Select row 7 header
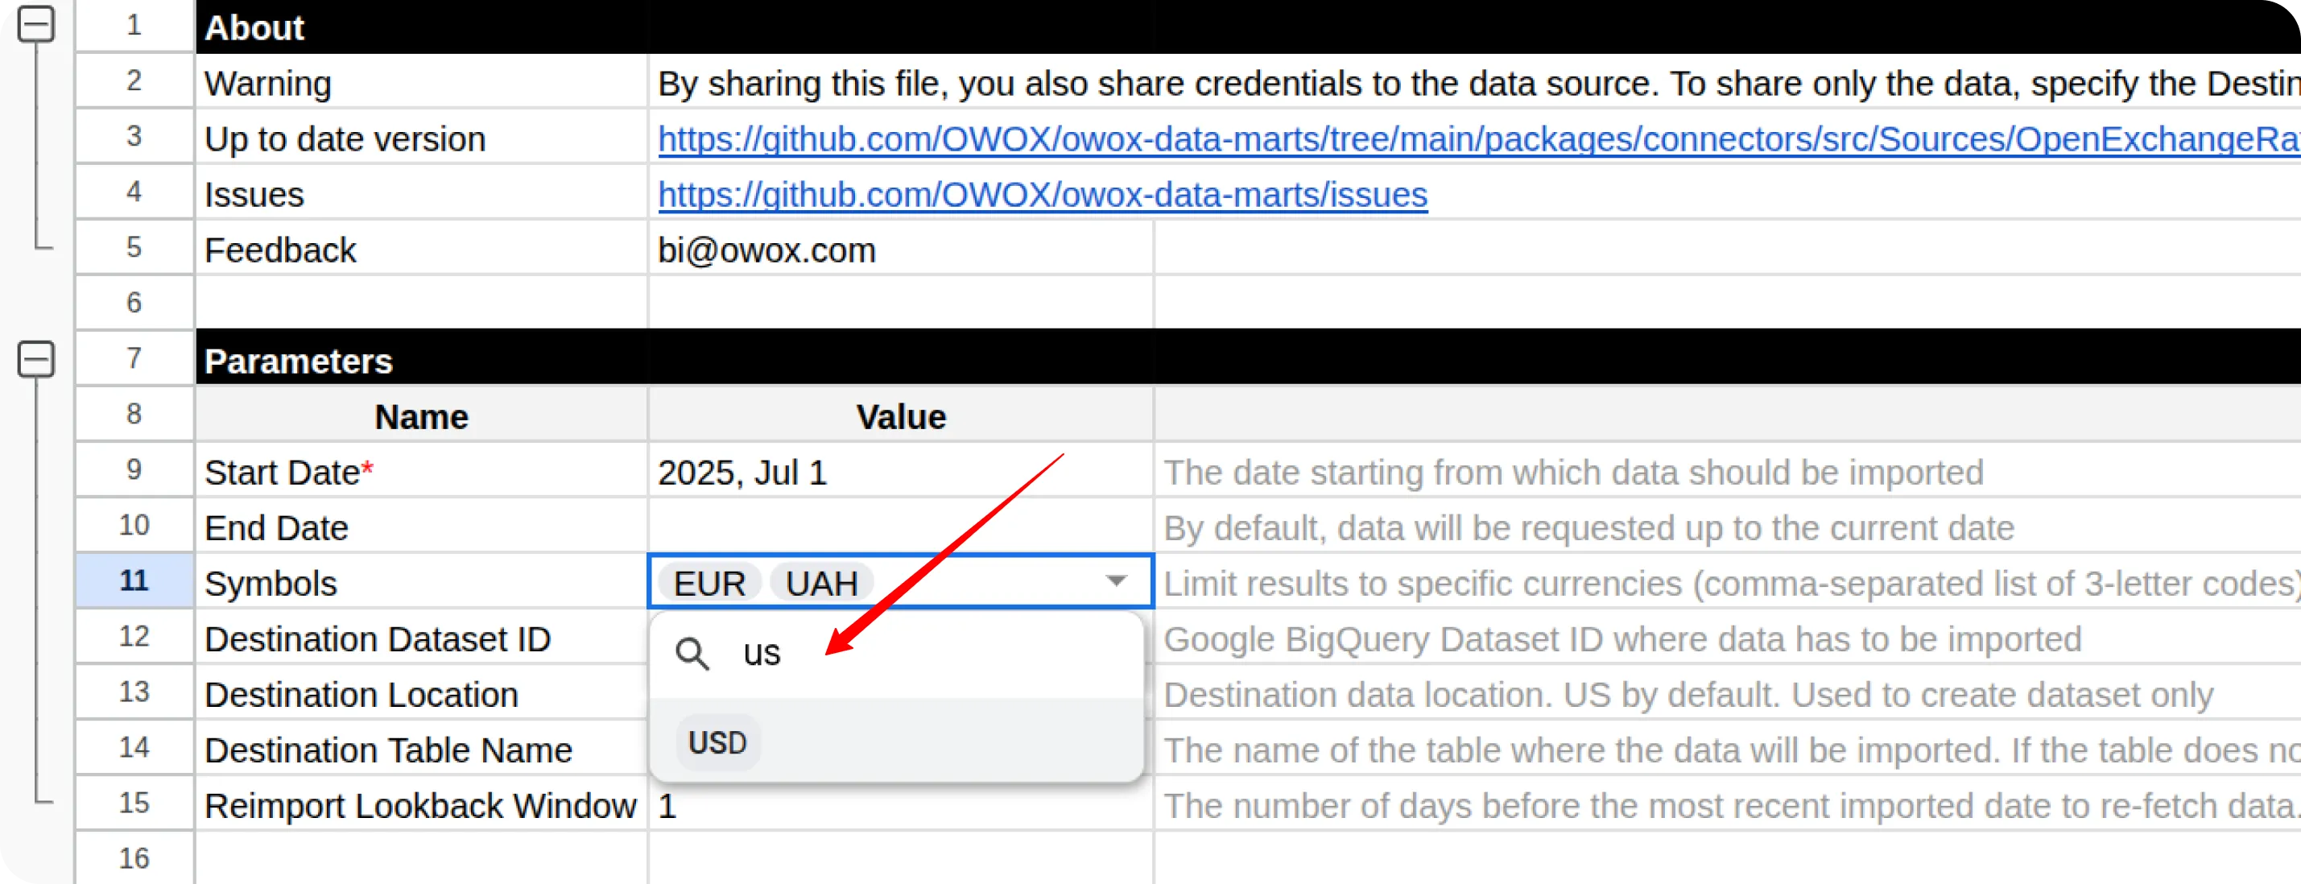The image size is (2301, 884). coord(134,359)
